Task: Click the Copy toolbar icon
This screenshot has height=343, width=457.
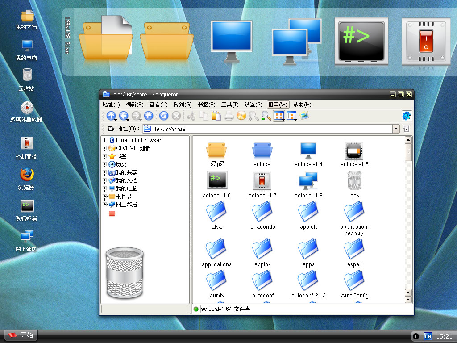Action: pyautogui.click(x=204, y=116)
